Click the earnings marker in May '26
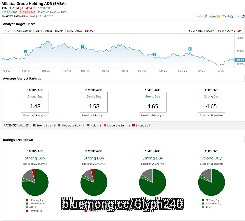 pos(190,49)
